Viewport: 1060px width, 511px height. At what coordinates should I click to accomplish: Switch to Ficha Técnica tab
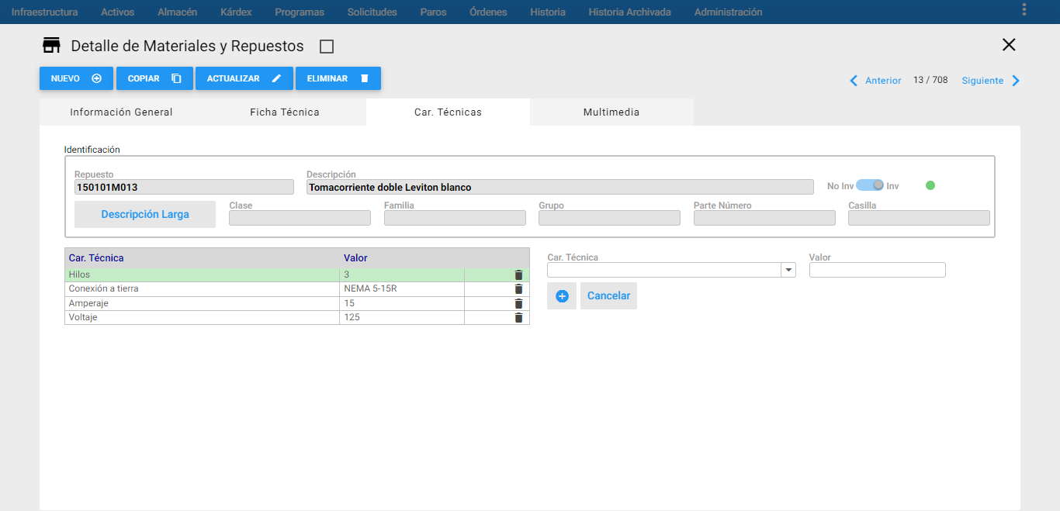(x=285, y=112)
